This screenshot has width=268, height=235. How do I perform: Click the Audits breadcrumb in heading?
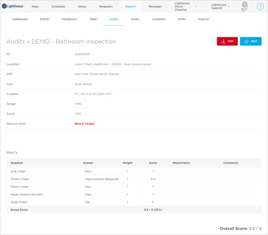(x=16, y=42)
